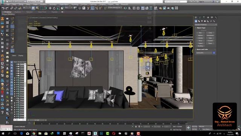Activate the Unlink Selection tool

coord(16,8)
